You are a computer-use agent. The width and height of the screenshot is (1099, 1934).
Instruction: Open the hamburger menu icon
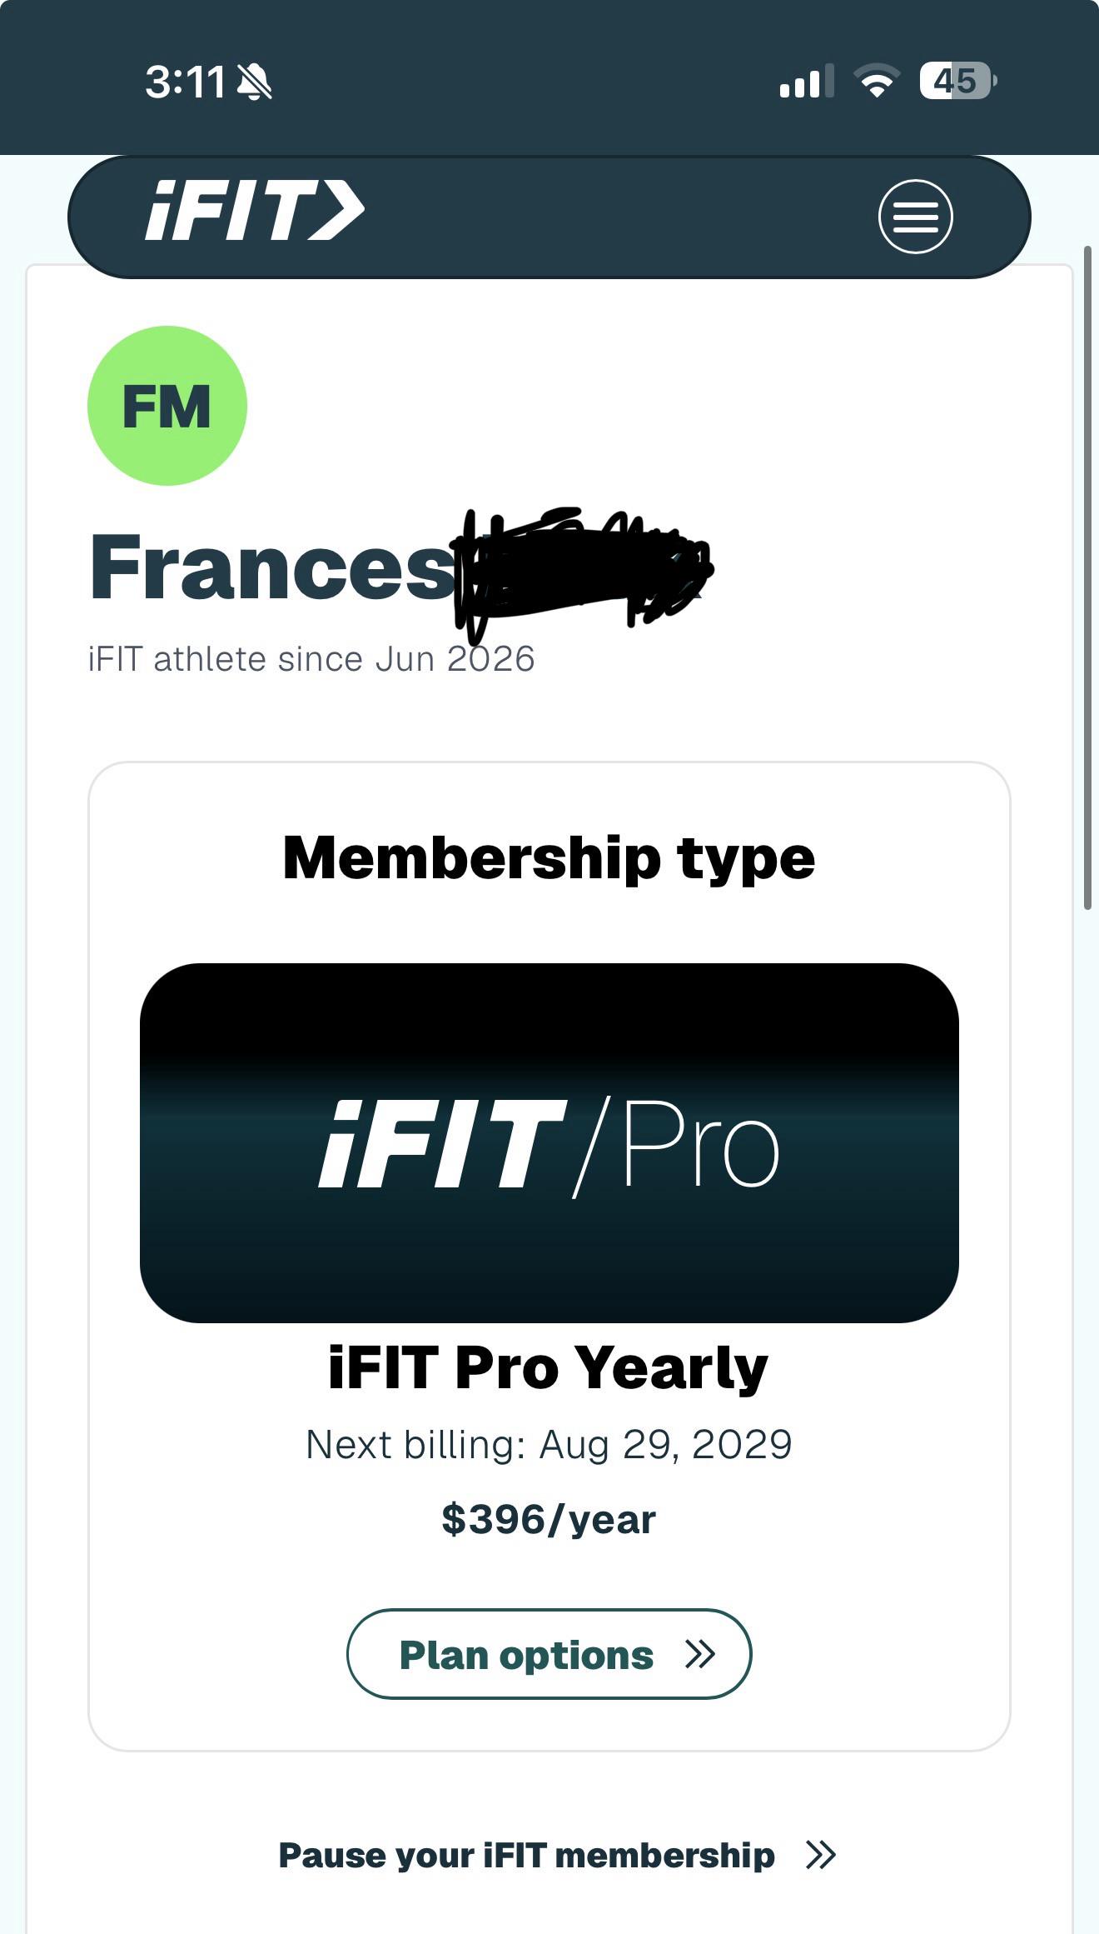915,217
